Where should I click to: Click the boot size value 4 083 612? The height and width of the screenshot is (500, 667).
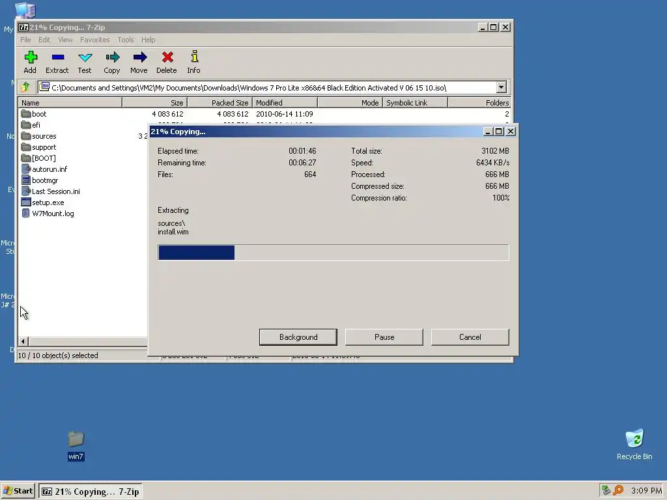(167, 114)
